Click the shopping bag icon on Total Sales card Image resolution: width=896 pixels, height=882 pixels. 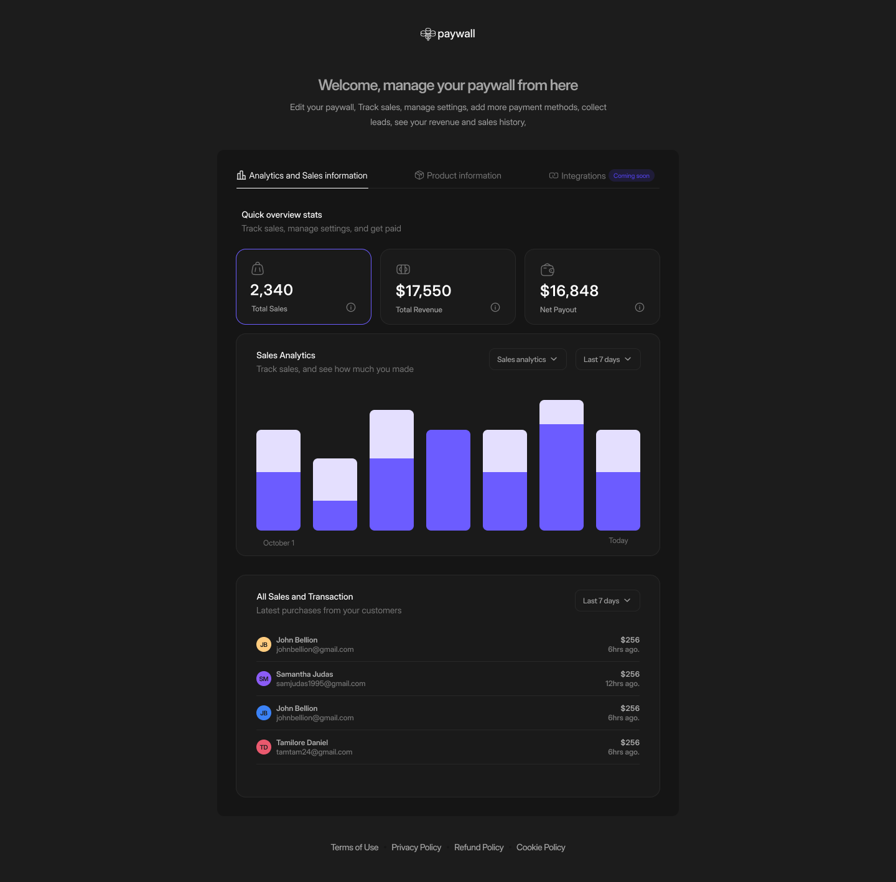[257, 268]
